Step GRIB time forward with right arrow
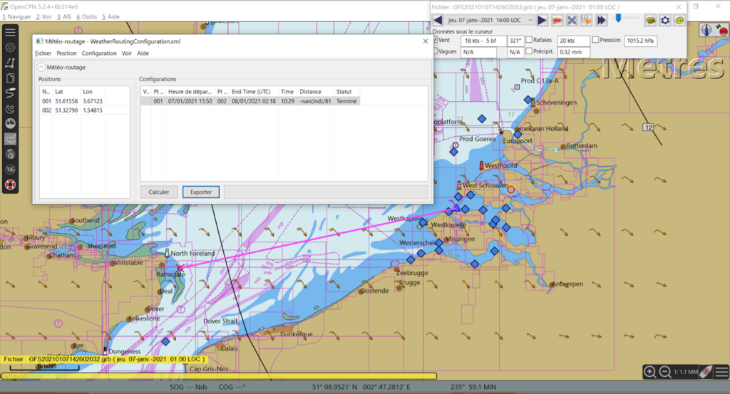 click(542, 20)
